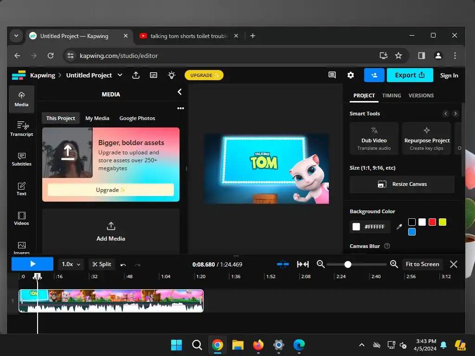Open the Videos sidebar panel
The image size is (475, 356).
pos(21,219)
